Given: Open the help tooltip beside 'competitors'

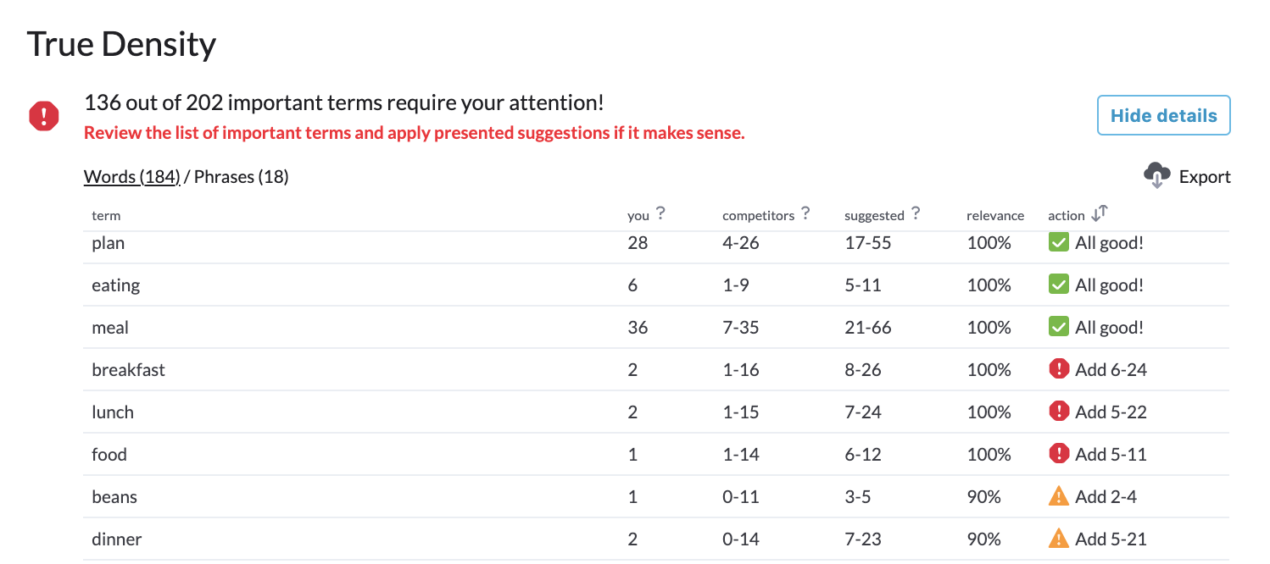Looking at the screenshot, I should pos(805,214).
